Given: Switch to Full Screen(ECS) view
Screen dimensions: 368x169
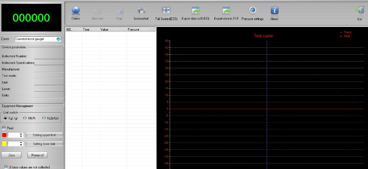Looking at the screenshot, I should pos(166,10).
